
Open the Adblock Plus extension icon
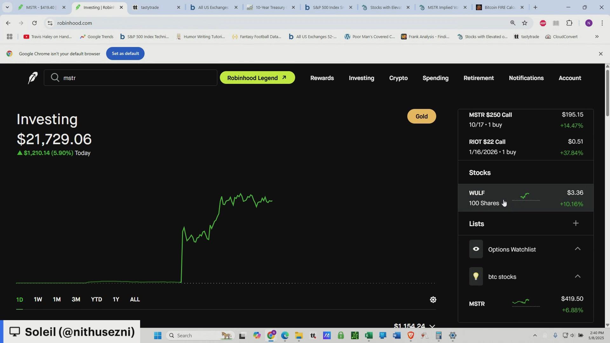tap(543, 23)
